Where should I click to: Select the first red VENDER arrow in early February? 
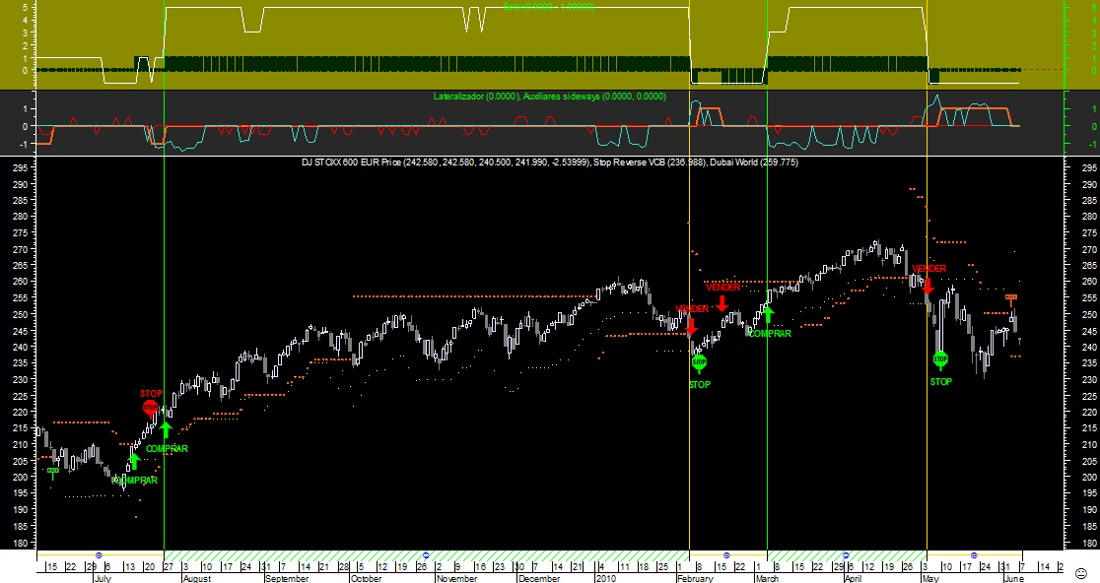coord(691,327)
